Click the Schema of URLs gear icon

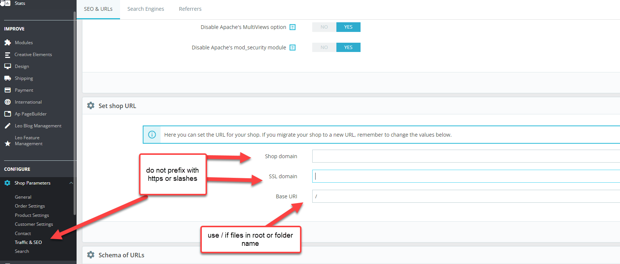point(91,255)
